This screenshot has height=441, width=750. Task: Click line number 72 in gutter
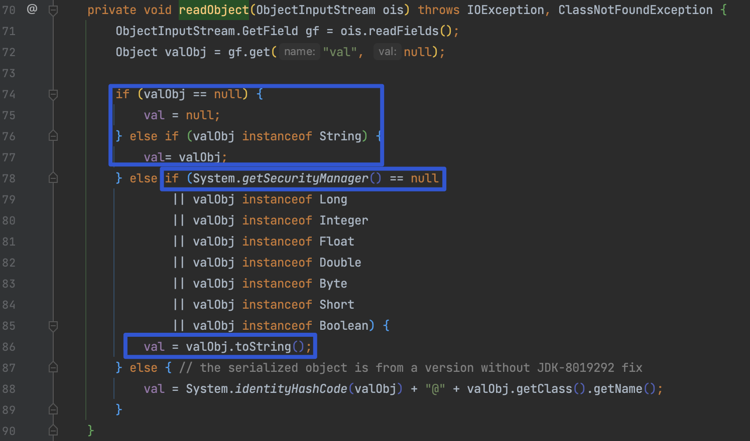click(x=9, y=52)
